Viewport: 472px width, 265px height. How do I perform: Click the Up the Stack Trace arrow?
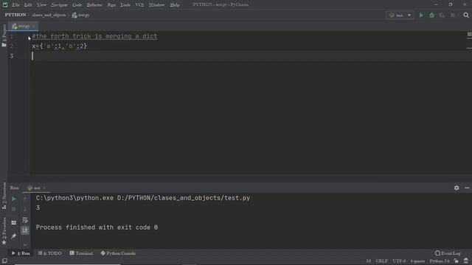click(x=25, y=199)
